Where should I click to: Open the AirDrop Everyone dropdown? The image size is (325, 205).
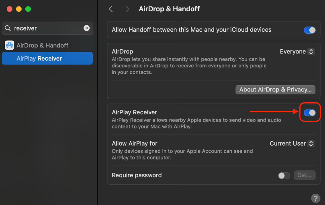(297, 52)
